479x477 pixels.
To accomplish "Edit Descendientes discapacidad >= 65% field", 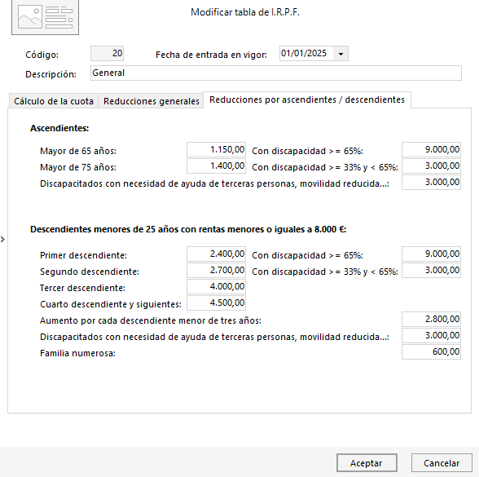I will pyautogui.click(x=431, y=254).
